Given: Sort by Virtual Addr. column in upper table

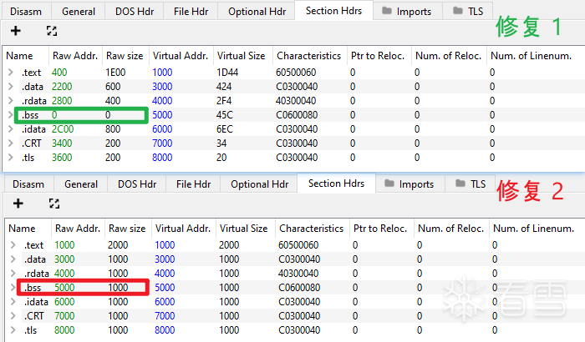Looking at the screenshot, I should 180,56.
